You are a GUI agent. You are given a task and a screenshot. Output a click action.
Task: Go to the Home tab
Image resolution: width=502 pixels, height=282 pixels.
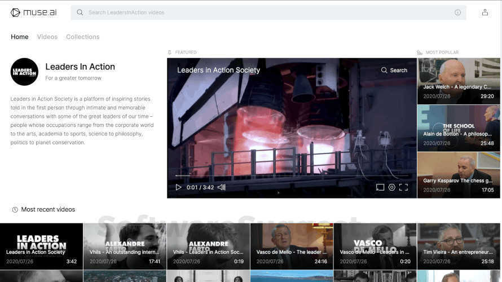20,37
